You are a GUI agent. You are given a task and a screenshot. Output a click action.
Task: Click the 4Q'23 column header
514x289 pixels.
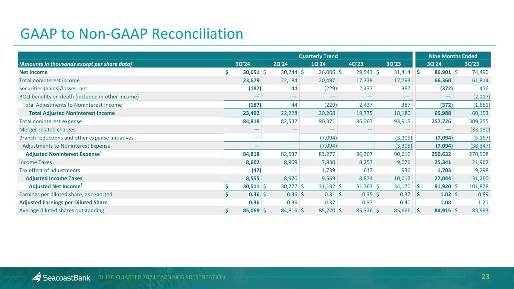click(x=357, y=64)
